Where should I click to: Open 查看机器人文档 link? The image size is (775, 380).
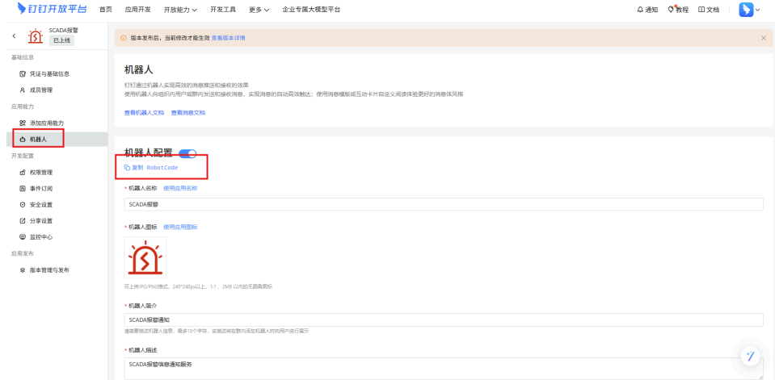point(144,113)
